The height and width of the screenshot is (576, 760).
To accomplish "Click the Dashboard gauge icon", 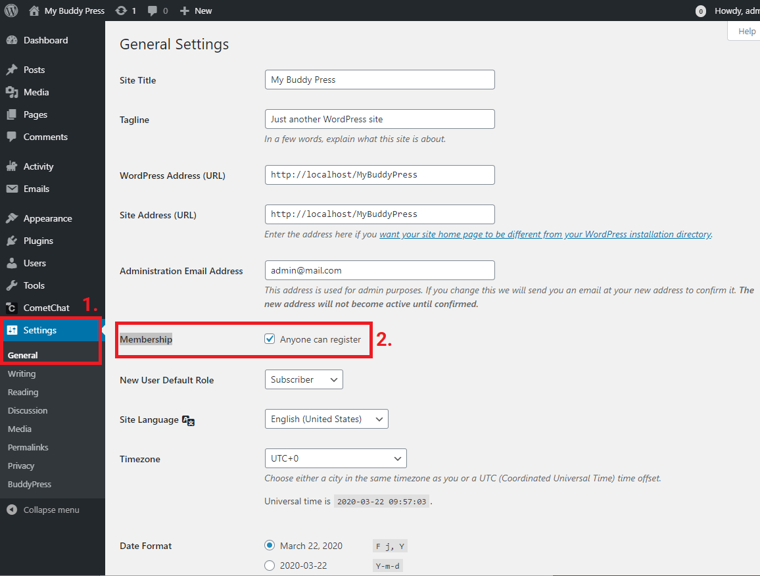I will (12, 40).
